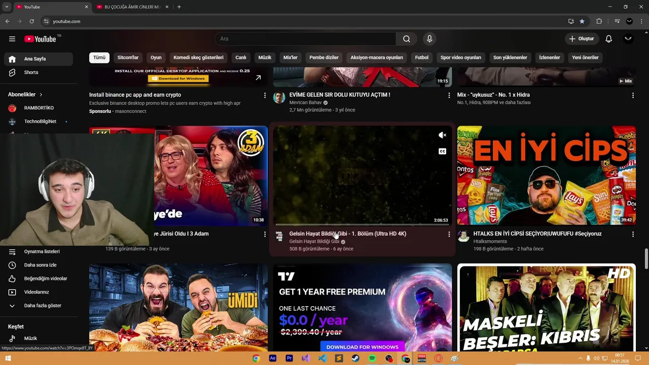This screenshot has height=365, width=649.
Task: Open Spotify from the taskbar
Action: coord(372,358)
